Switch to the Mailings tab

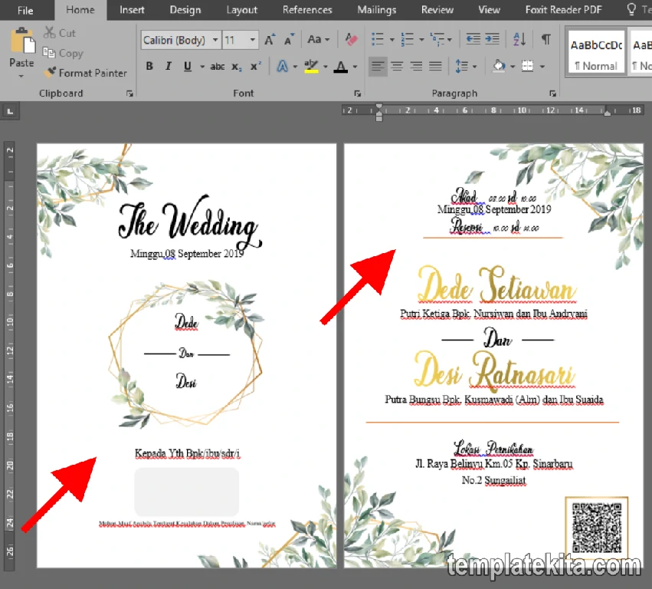(x=377, y=10)
